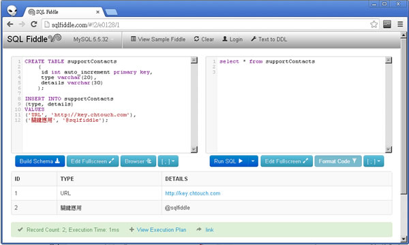Screen dimensions: 409x245
Task: Click schema editor scroll-up arrow
Action: click(194, 60)
